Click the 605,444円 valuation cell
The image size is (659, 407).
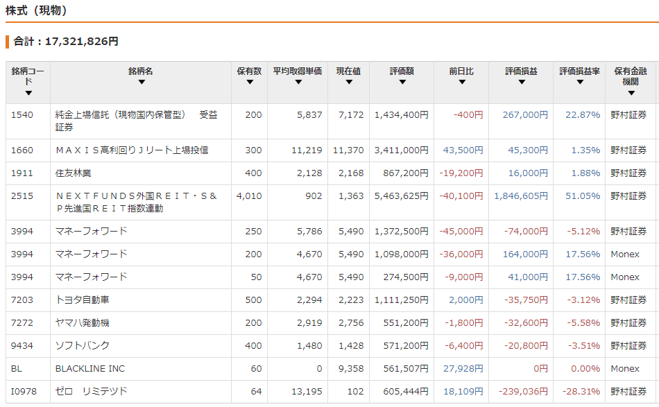(406, 391)
